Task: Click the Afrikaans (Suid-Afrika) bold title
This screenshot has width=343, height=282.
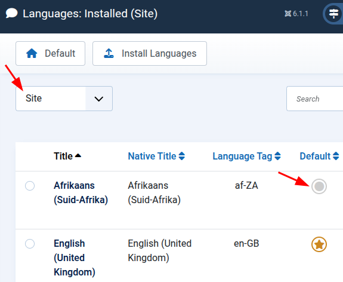Action: click(81, 192)
